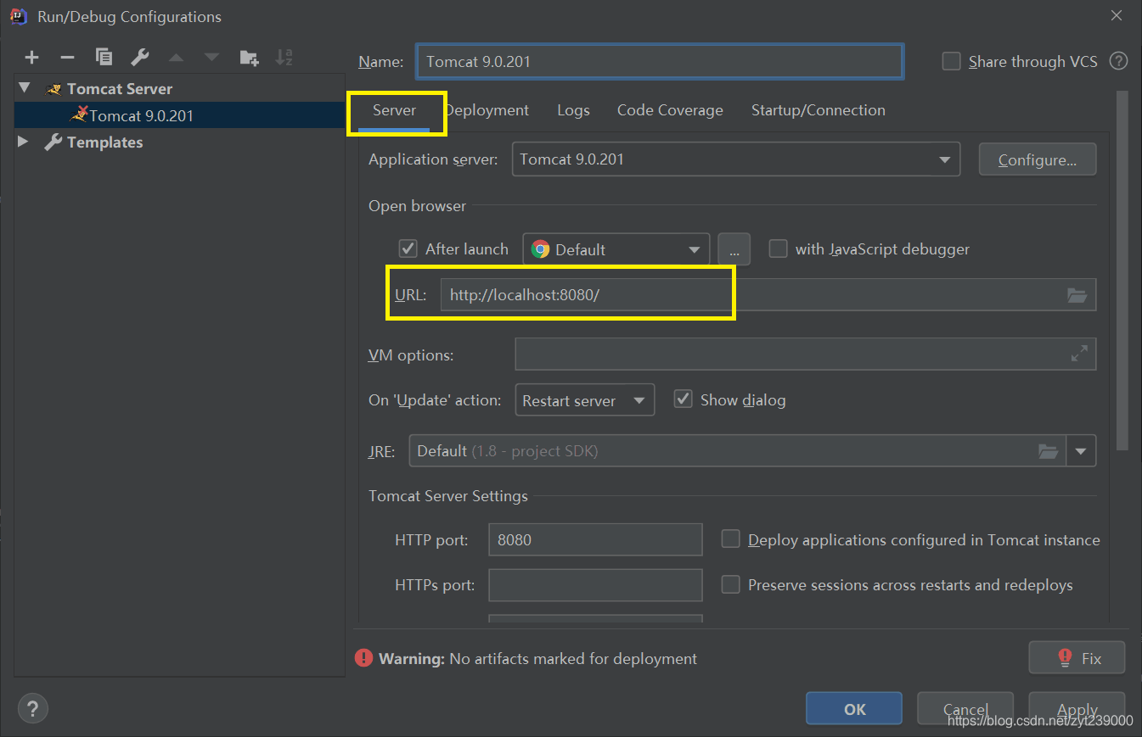Create new folder for configurations

249,58
